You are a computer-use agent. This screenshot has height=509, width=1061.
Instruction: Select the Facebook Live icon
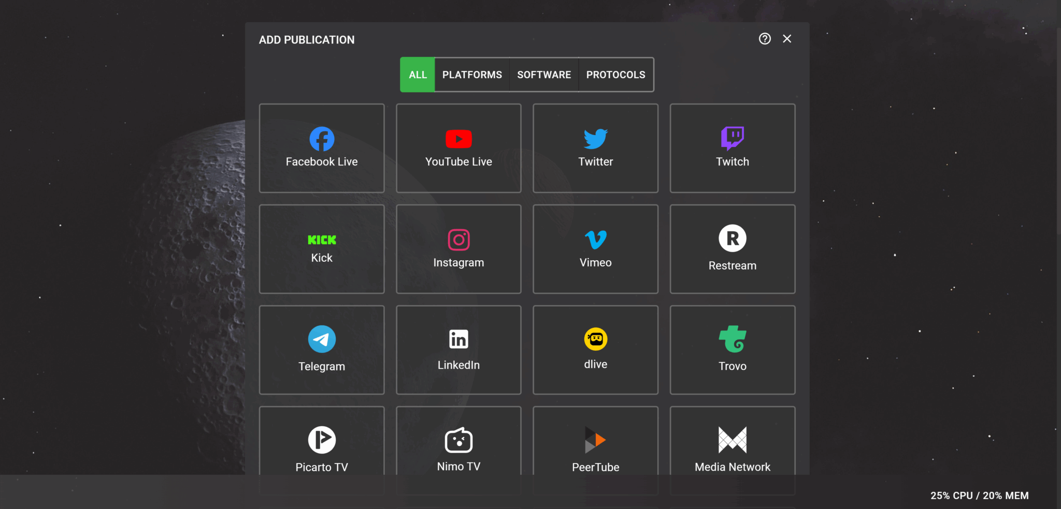pyautogui.click(x=322, y=139)
